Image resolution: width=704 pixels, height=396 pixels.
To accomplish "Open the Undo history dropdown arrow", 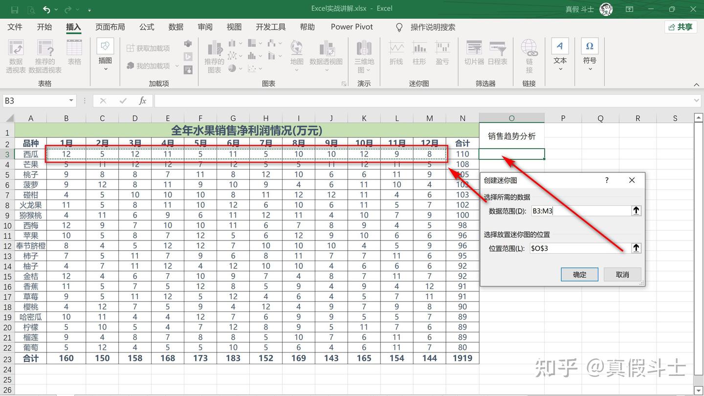I will pos(57,10).
